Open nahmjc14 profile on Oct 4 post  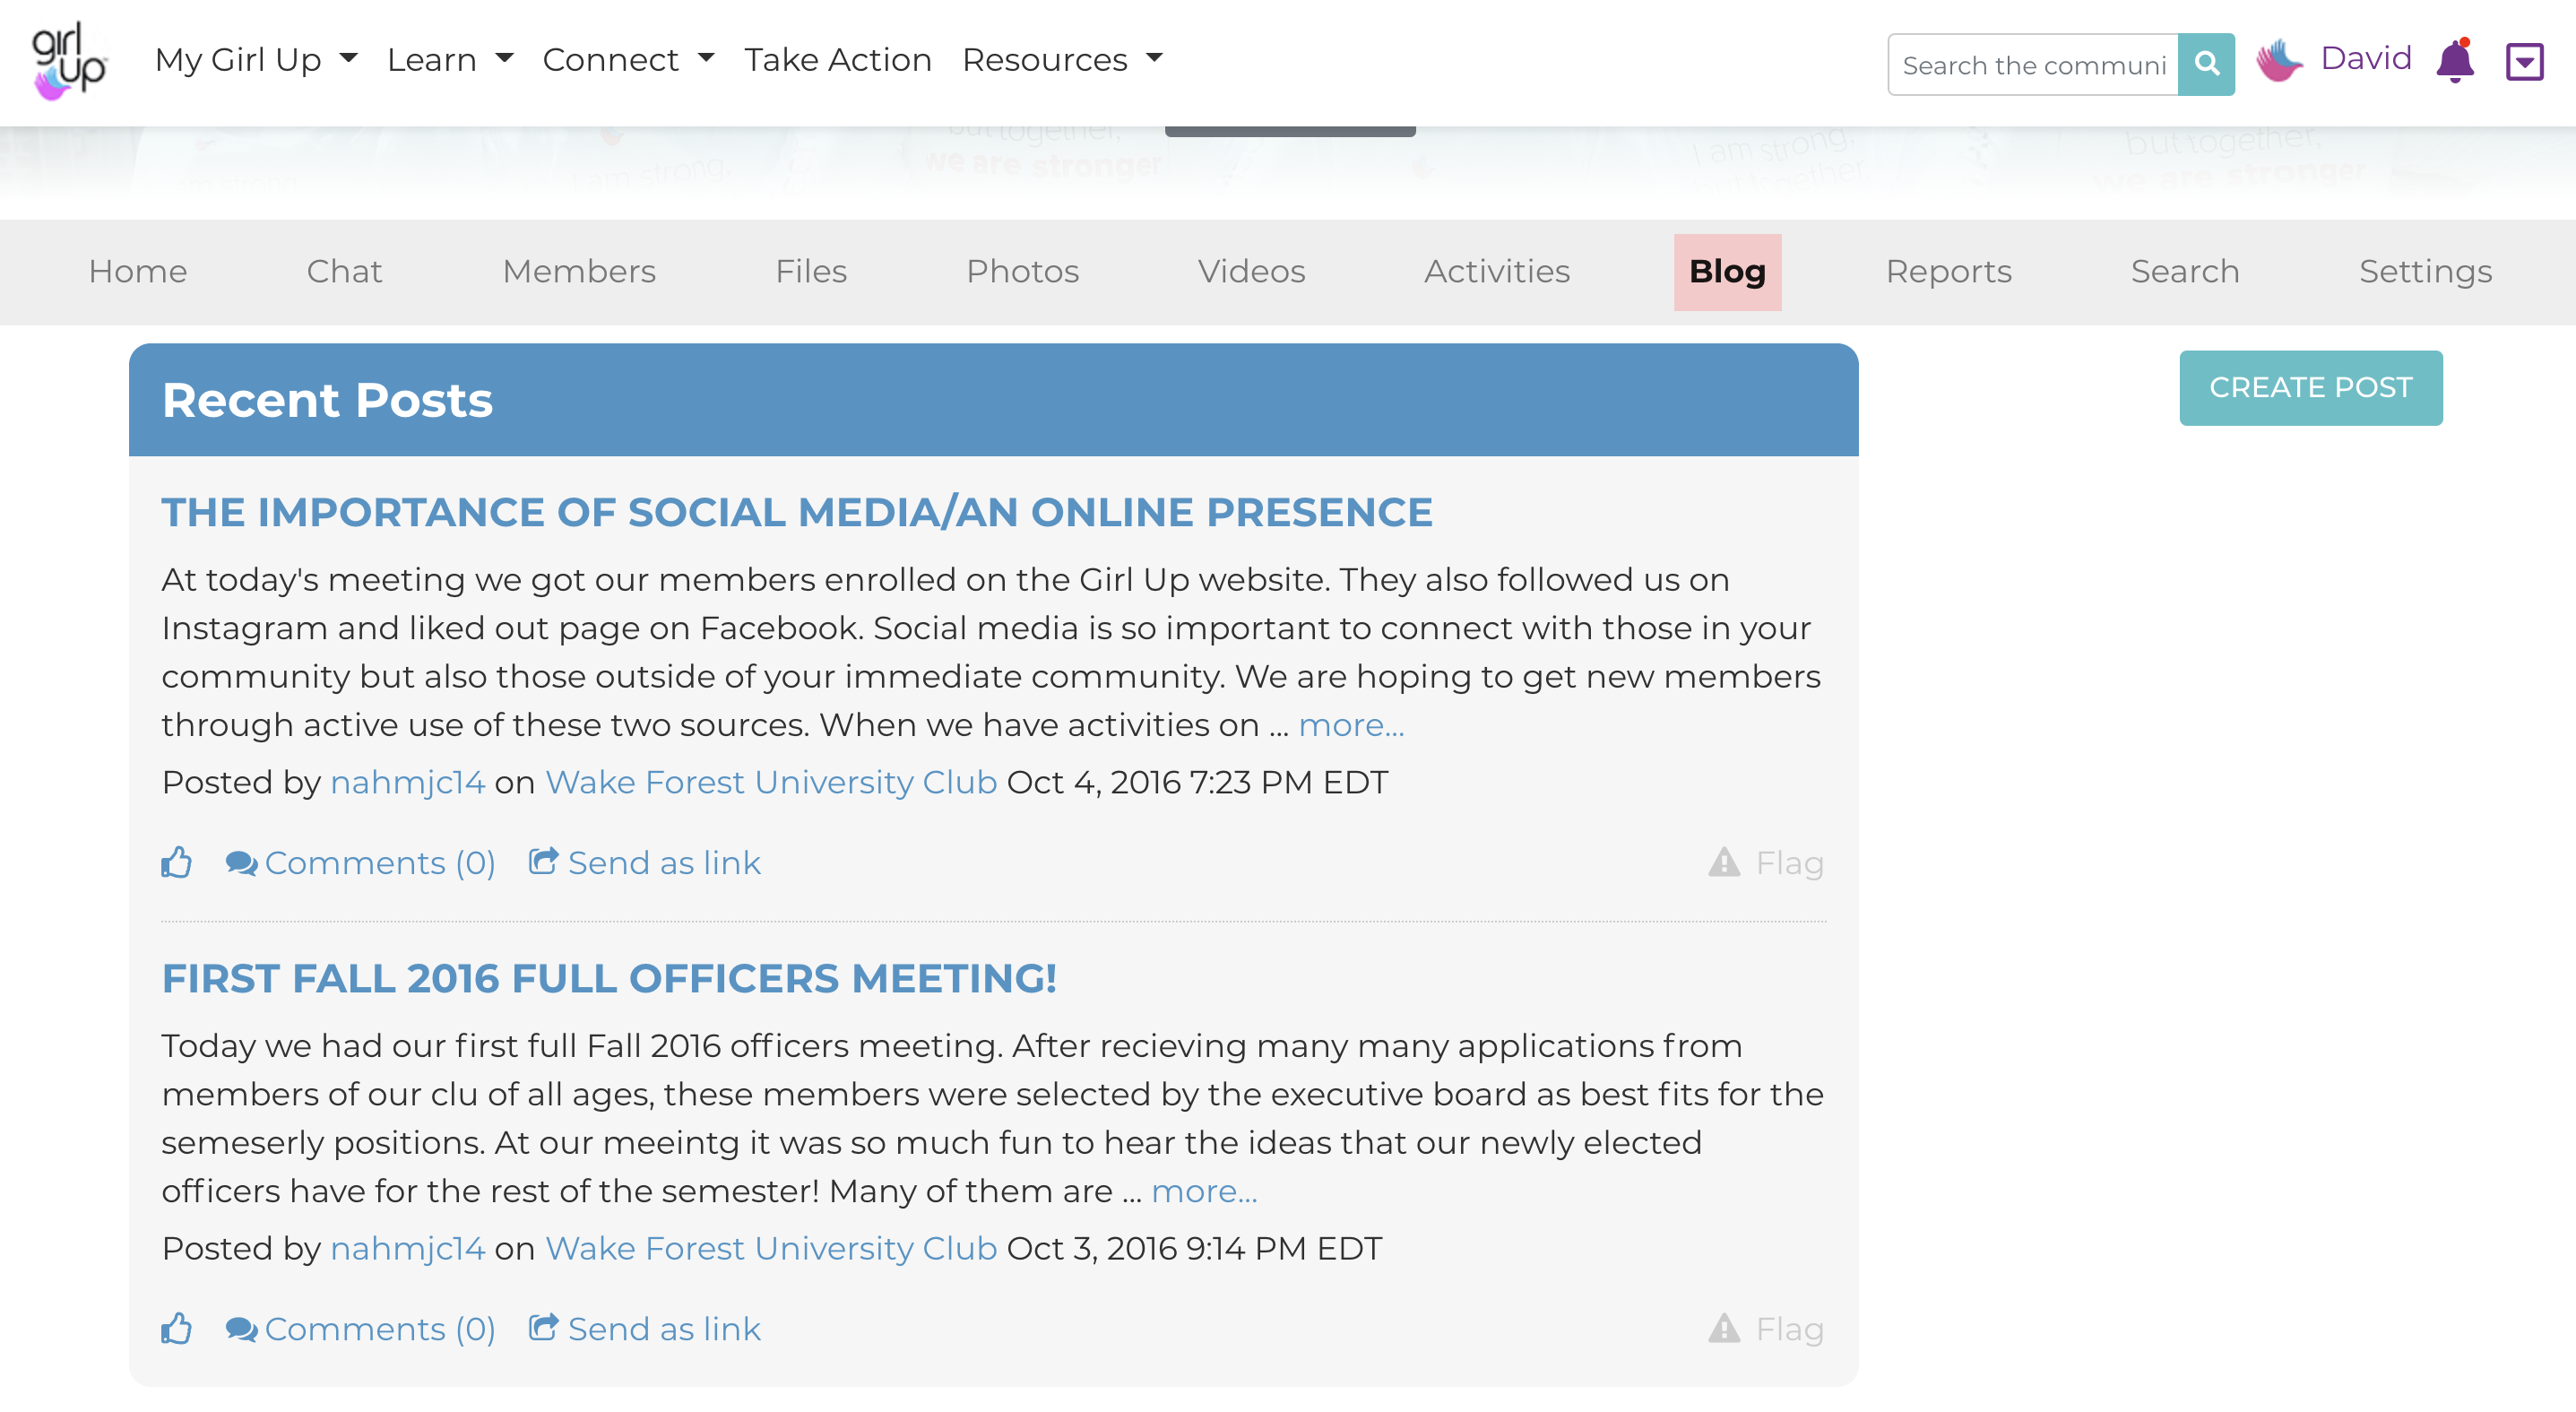(408, 782)
